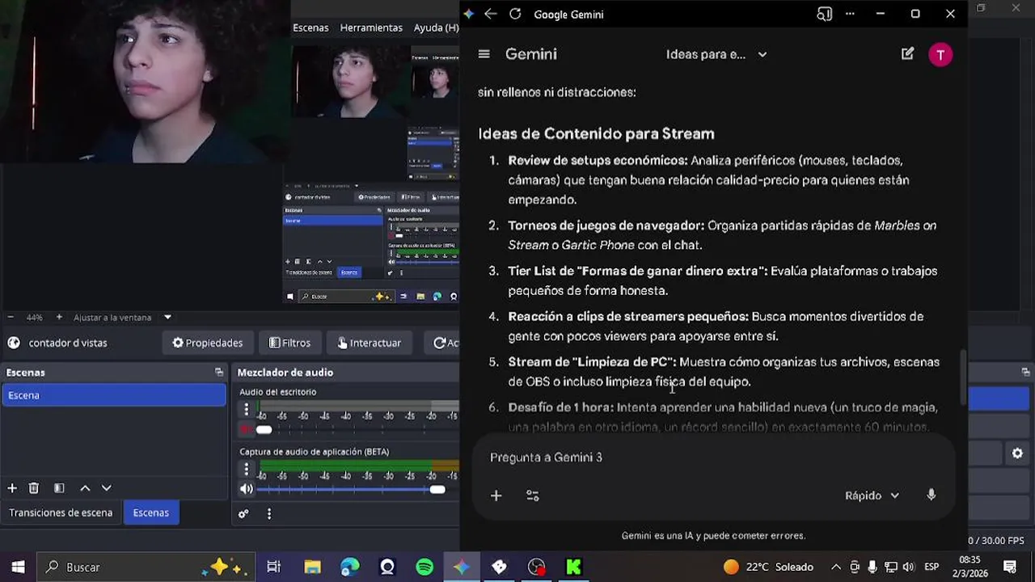Open Microsoft Edge from the taskbar
This screenshot has height=582, width=1035.
[349, 567]
